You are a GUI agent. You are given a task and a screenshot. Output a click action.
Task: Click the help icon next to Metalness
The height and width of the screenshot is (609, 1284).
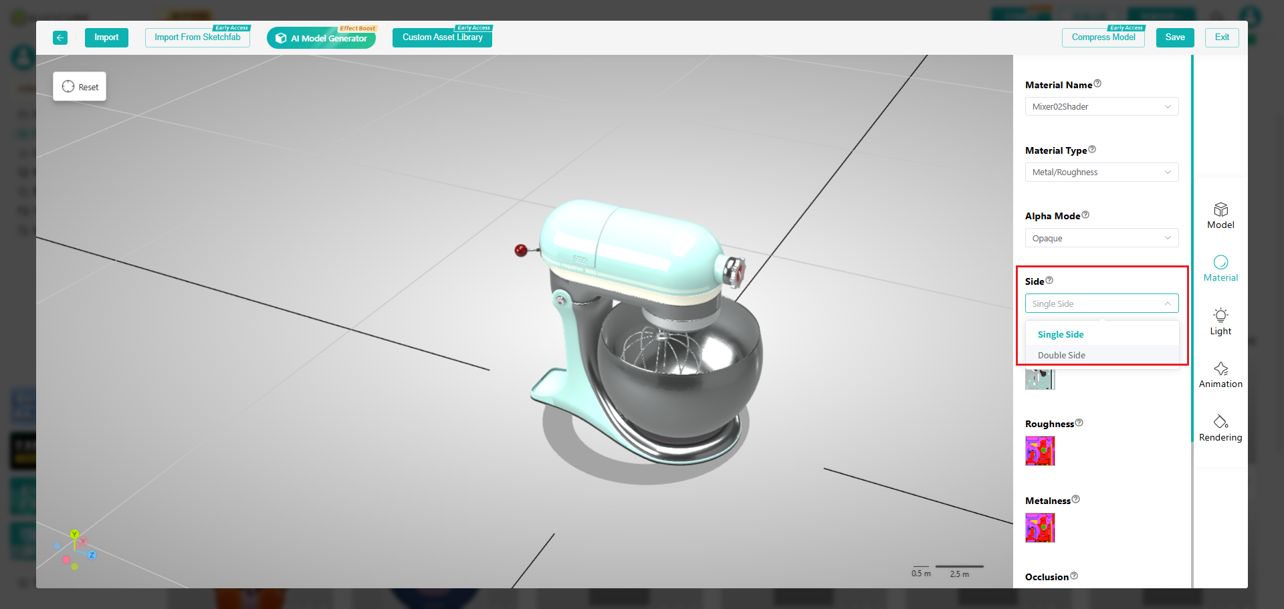[x=1075, y=499]
